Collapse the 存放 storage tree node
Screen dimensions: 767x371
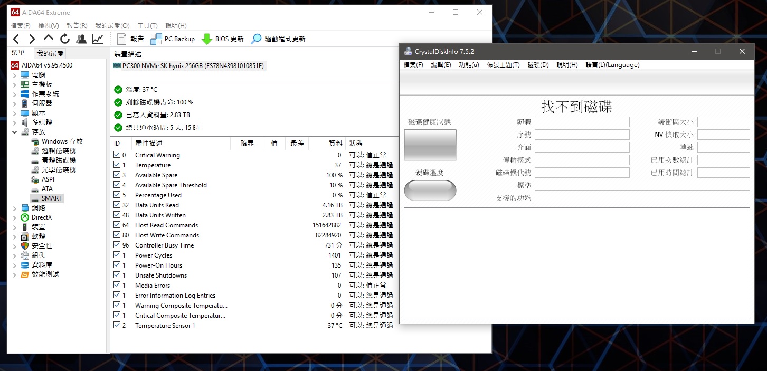click(x=15, y=132)
